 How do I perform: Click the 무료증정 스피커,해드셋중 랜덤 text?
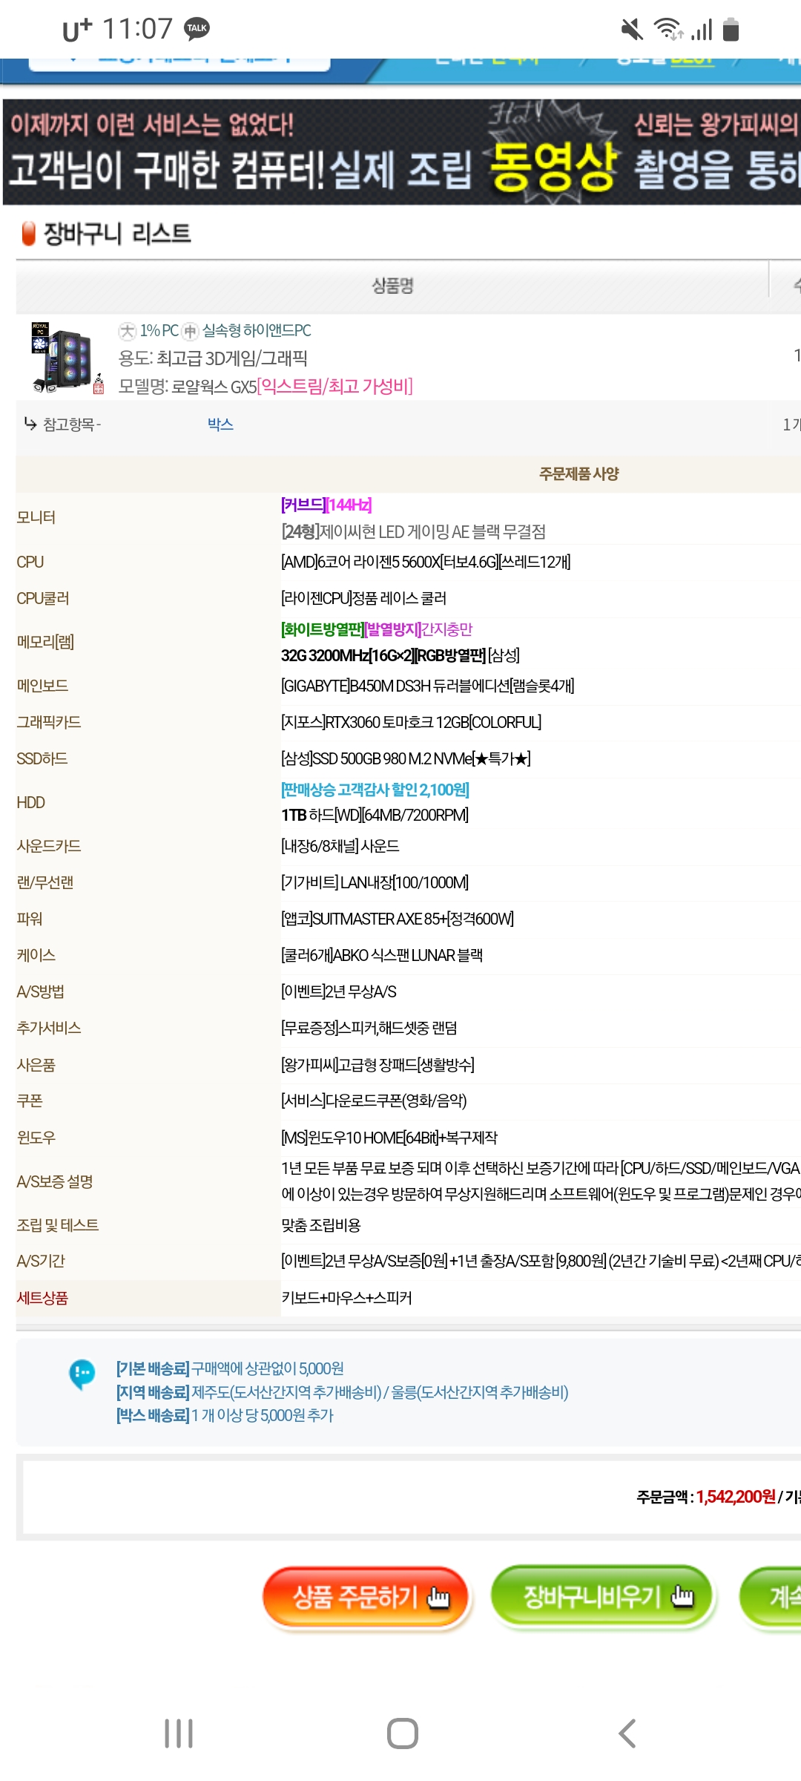tap(369, 1028)
